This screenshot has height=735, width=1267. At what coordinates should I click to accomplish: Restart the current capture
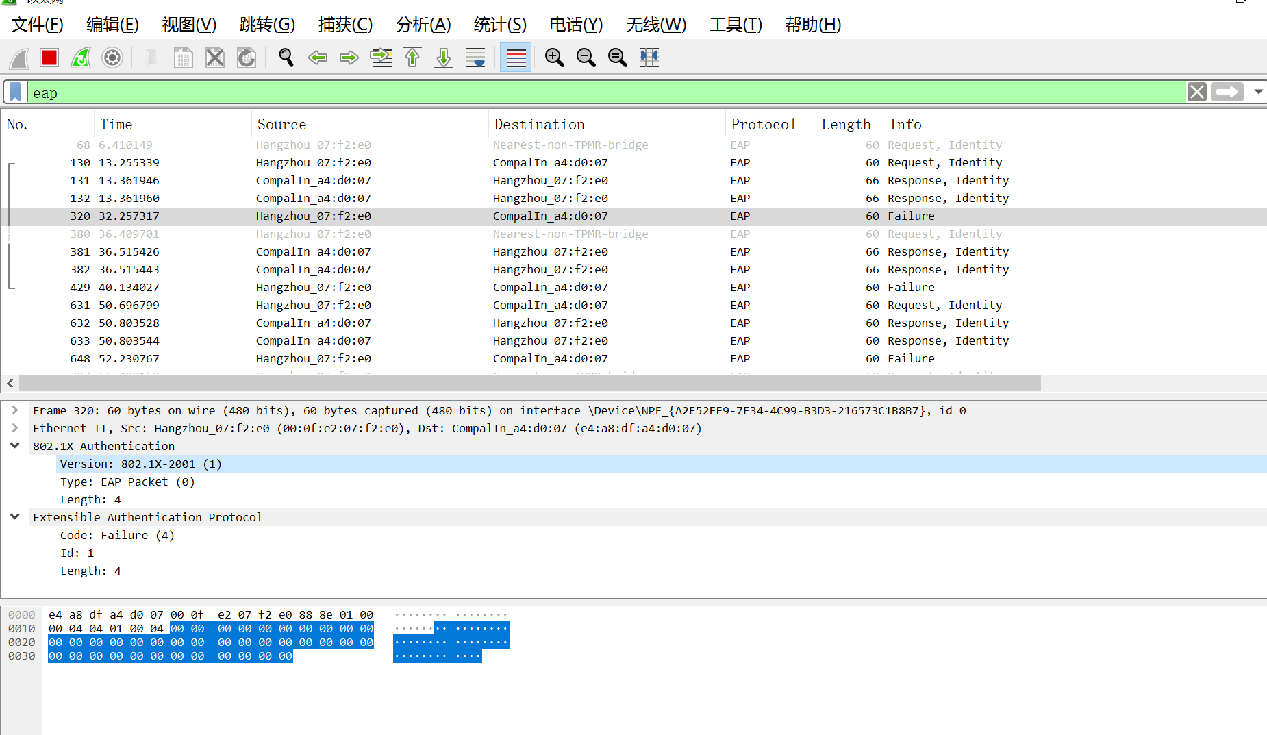tap(81, 58)
